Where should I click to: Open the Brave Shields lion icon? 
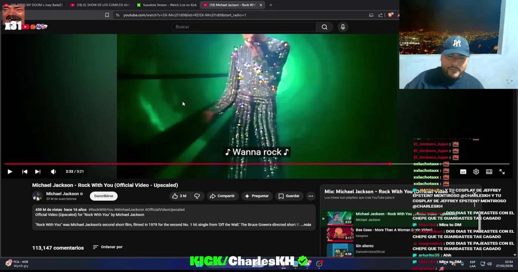[390, 15]
